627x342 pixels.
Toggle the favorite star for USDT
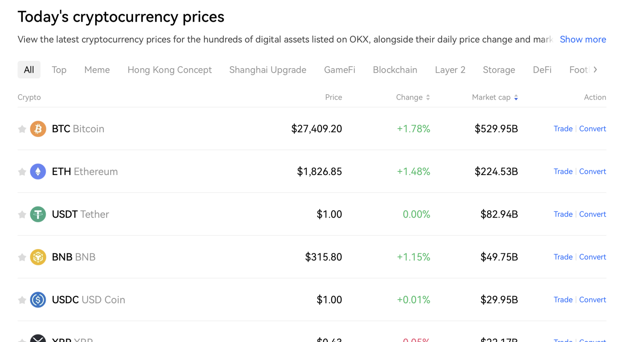22,214
